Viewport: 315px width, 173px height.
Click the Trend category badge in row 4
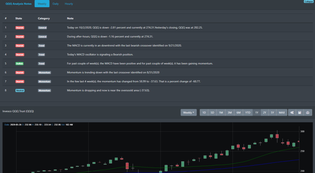click(42, 55)
